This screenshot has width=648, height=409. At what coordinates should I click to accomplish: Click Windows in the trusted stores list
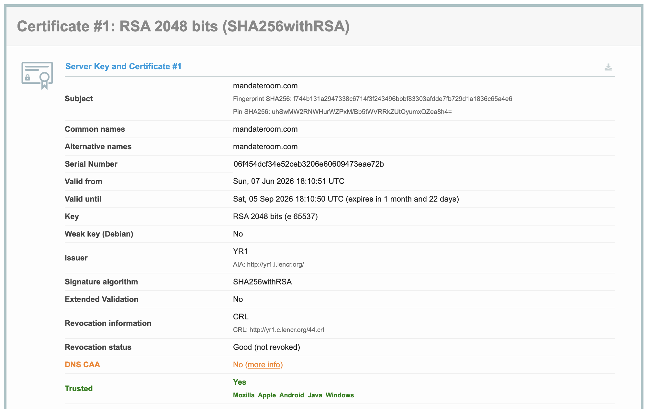(x=340, y=395)
